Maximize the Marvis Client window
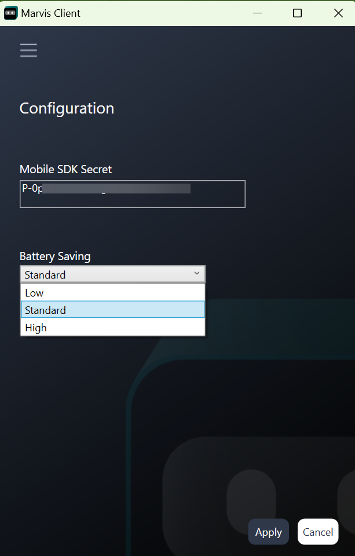The width and height of the screenshot is (355, 556). [x=297, y=13]
